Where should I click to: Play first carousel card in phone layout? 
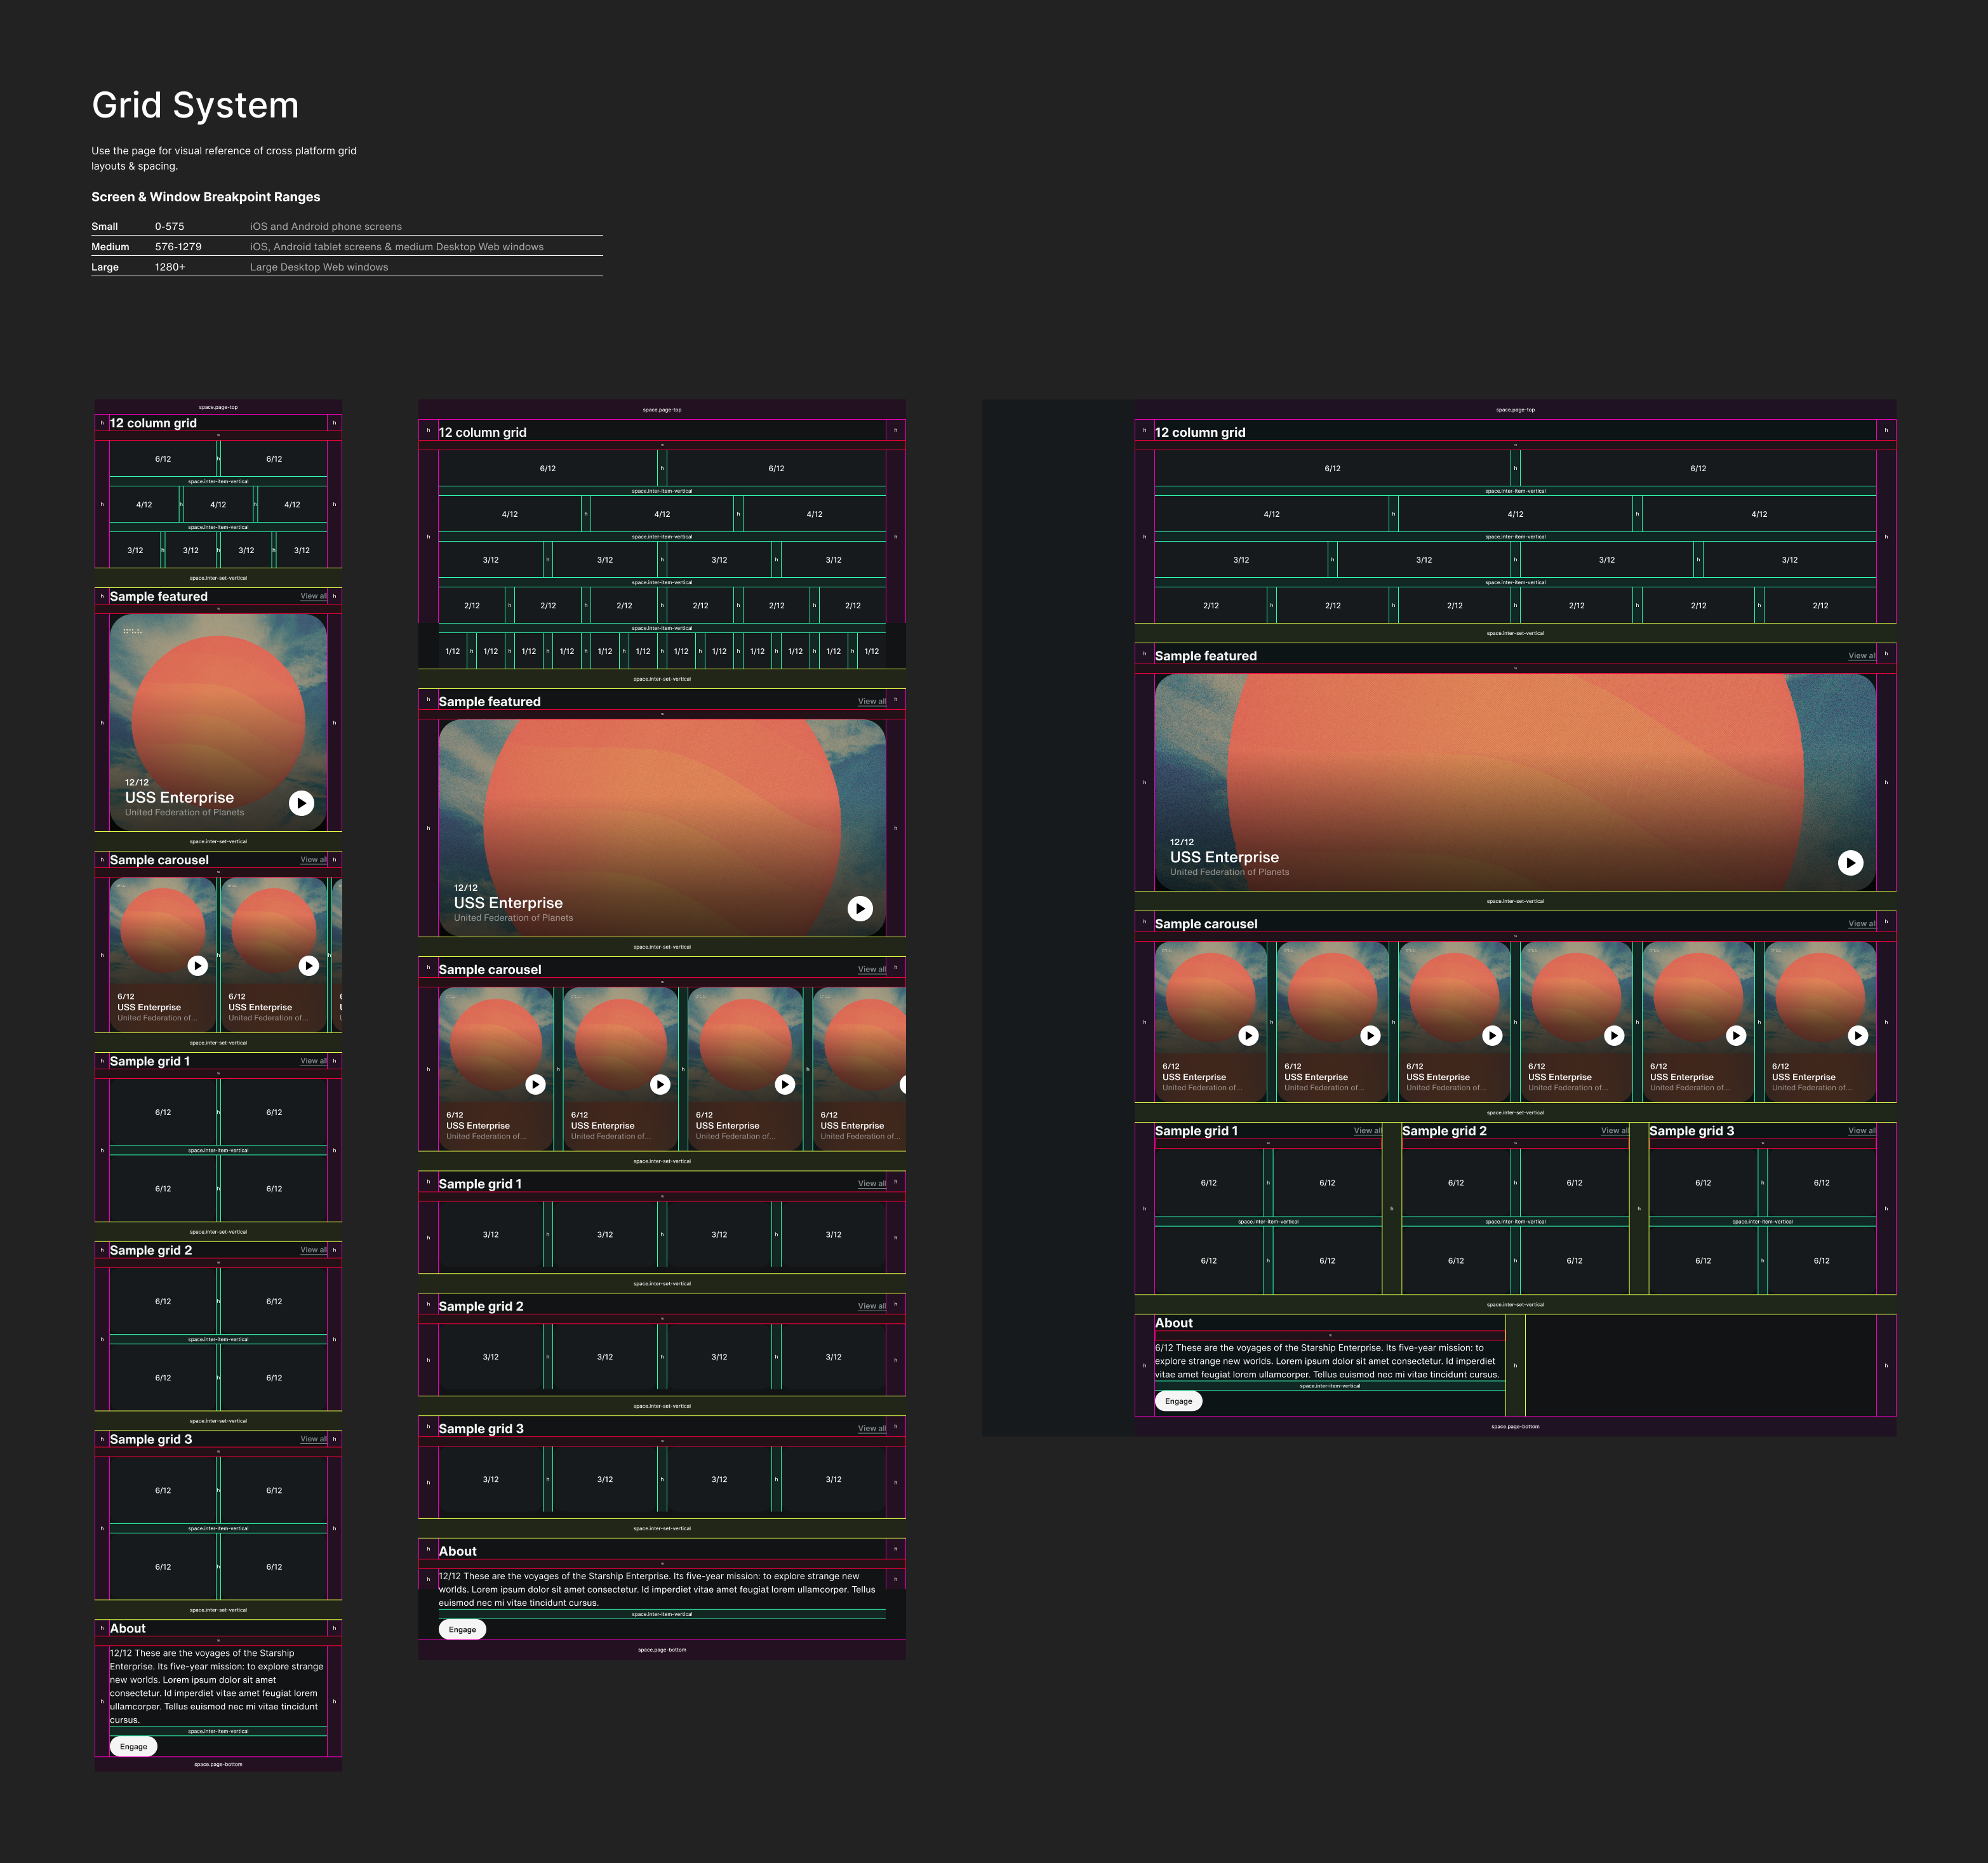click(198, 966)
